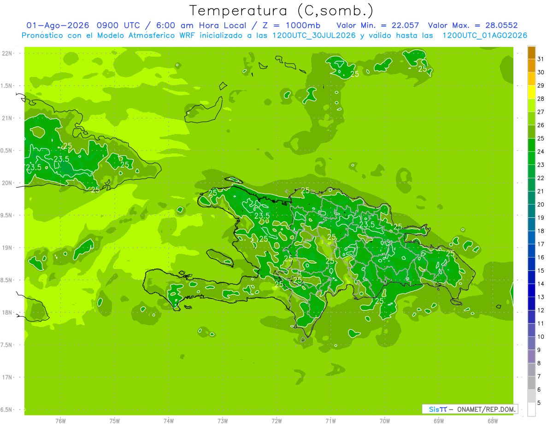Click the color bar swatch between 28 and 29
553x427 pixels.
tap(531, 92)
